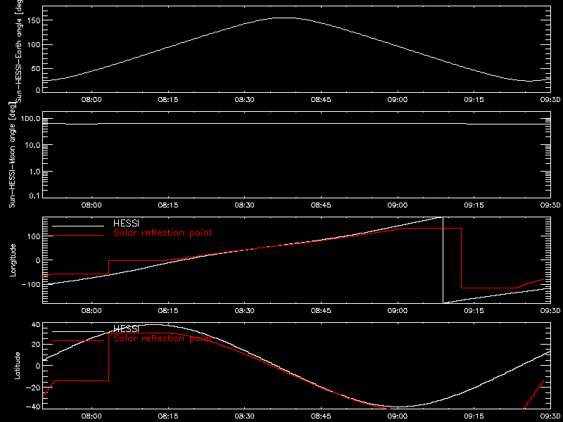The height and width of the screenshot is (422, 563).
Task: Click 09:00 label under Earth angle plot
Action: tap(398, 100)
